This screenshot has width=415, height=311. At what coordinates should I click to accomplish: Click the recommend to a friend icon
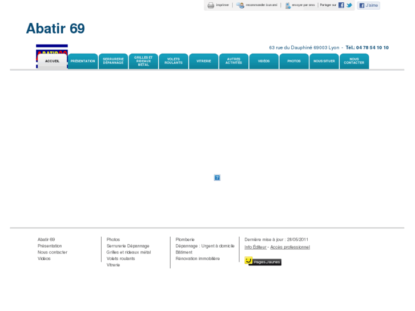pyautogui.click(x=240, y=5)
